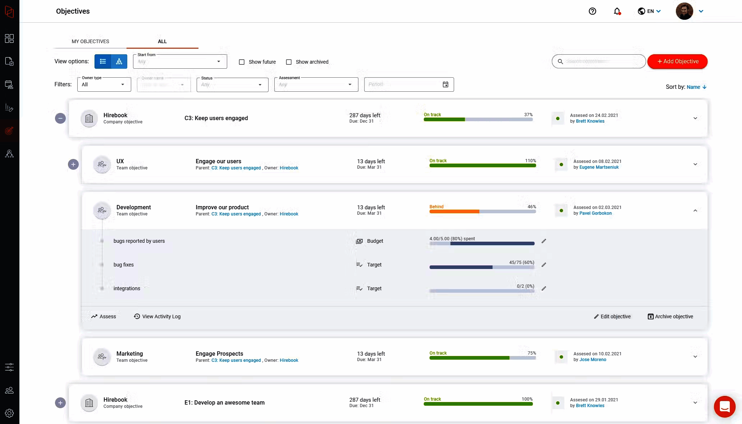Open Pavel Gorbokon assessor link
Screen dimensions: 742x424
pos(595,213)
